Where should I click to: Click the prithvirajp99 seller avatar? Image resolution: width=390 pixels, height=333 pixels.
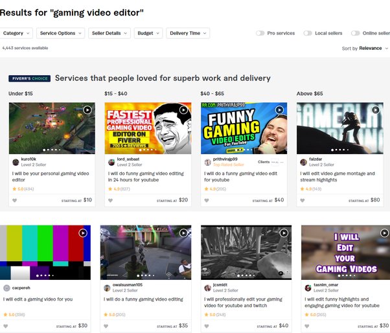pos(208,163)
